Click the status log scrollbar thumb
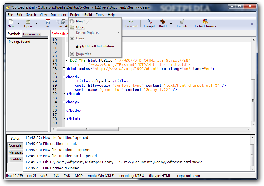 point(252,155)
